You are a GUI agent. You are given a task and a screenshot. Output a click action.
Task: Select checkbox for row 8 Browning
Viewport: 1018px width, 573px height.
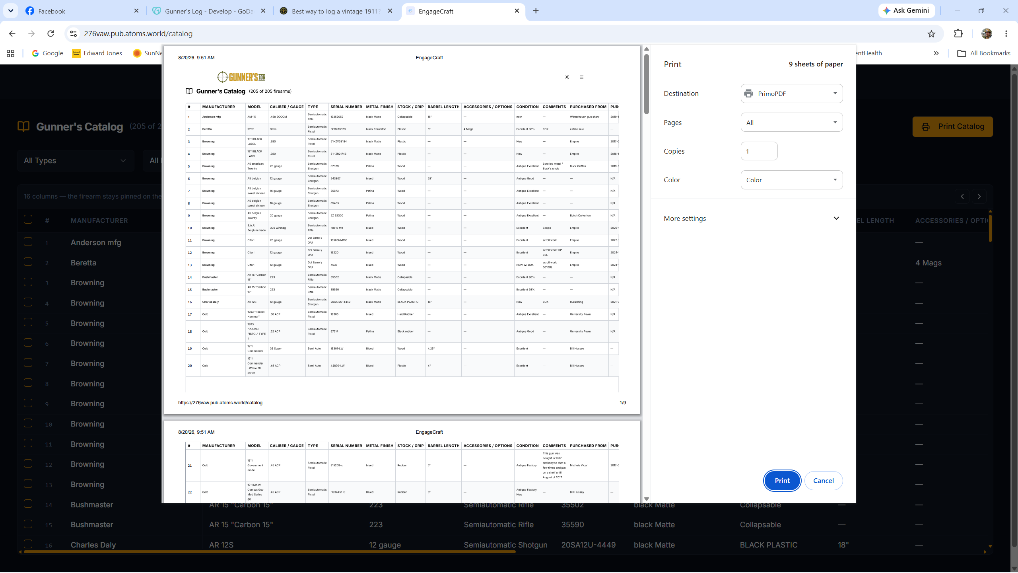coord(28,383)
